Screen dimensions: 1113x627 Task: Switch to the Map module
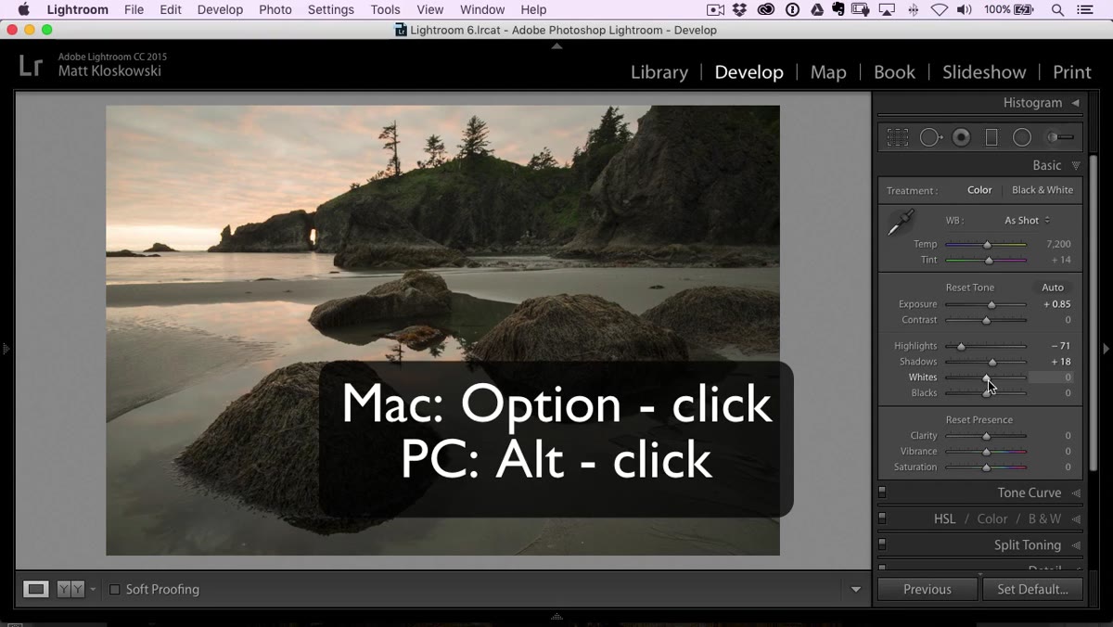click(828, 72)
